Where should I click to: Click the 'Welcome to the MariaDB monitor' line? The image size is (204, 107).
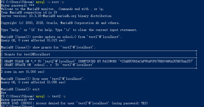[x=52, y=9]
